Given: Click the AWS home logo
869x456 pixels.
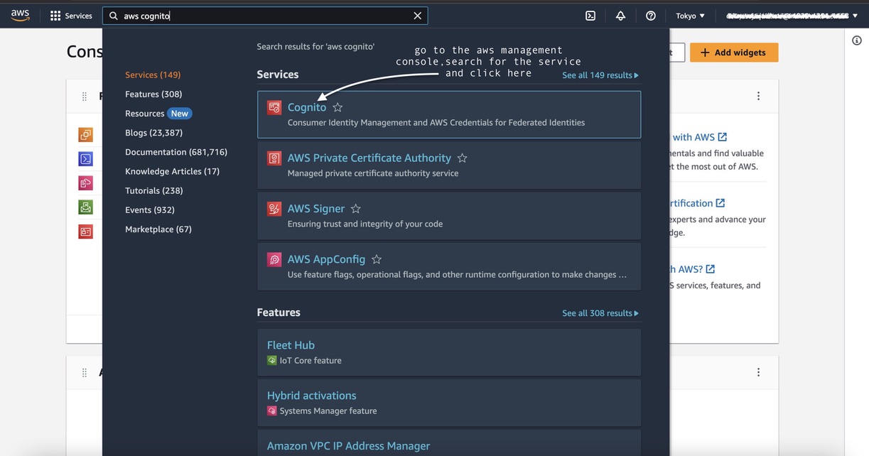Looking at the screenshot, I should click(18, 14).
